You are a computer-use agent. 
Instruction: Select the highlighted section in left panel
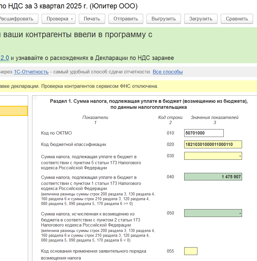pos(14,111)
